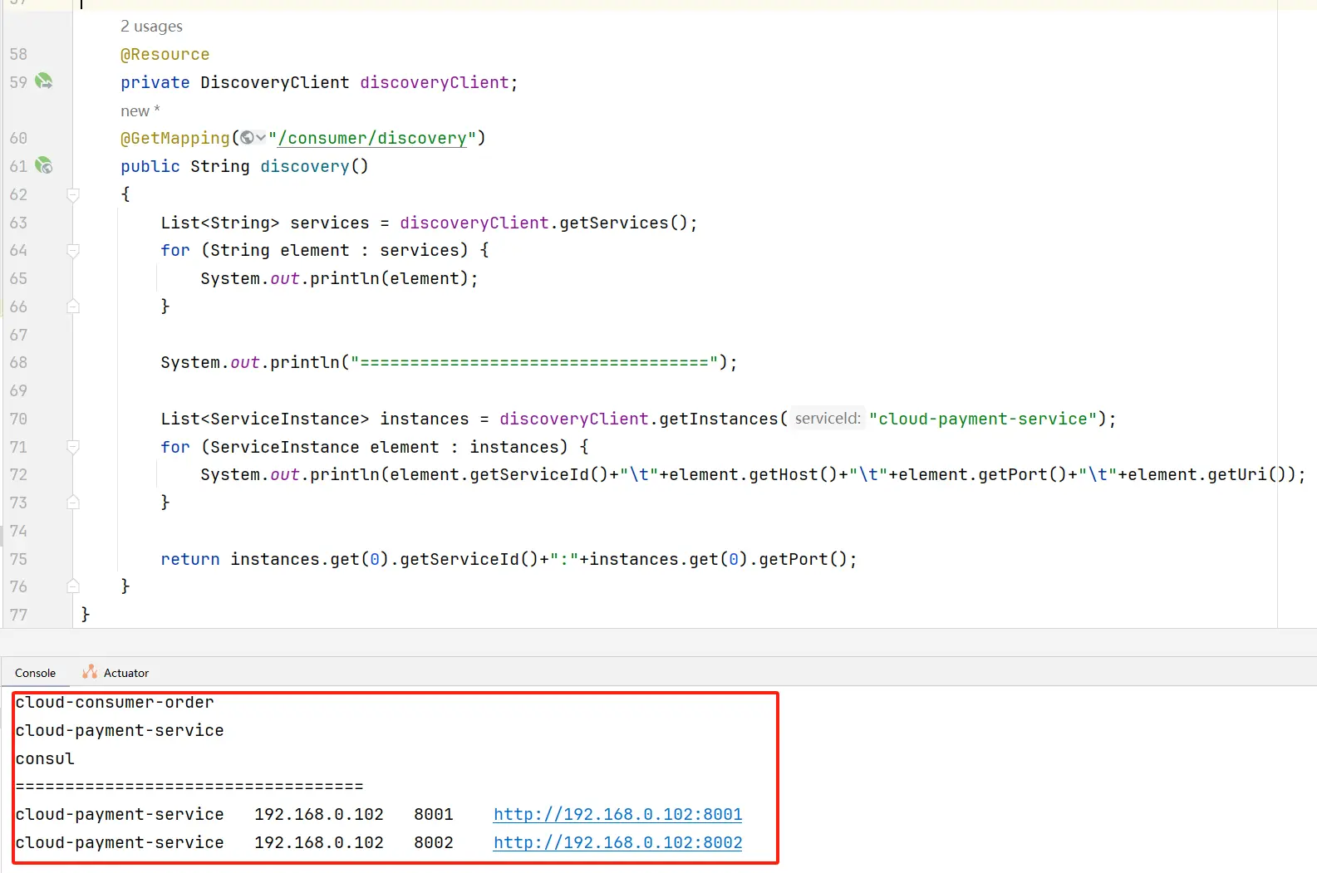Viewport: 1317px width, 873px height.
Task: Fold the ServiceInstance for loop at line 71
Action: pos(73,447)
